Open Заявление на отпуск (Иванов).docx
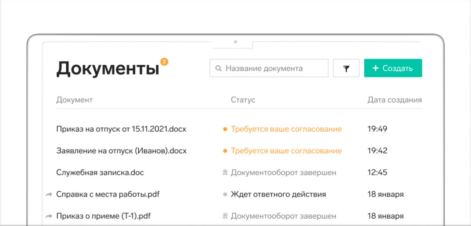 pyautogui.click(x=121, y=151)
